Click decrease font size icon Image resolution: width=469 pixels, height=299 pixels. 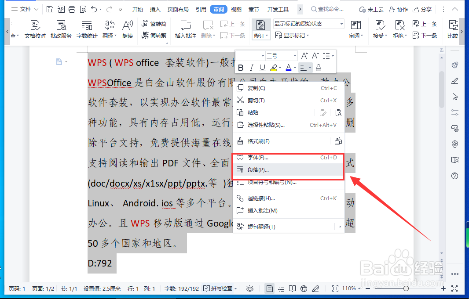[315, 56]
